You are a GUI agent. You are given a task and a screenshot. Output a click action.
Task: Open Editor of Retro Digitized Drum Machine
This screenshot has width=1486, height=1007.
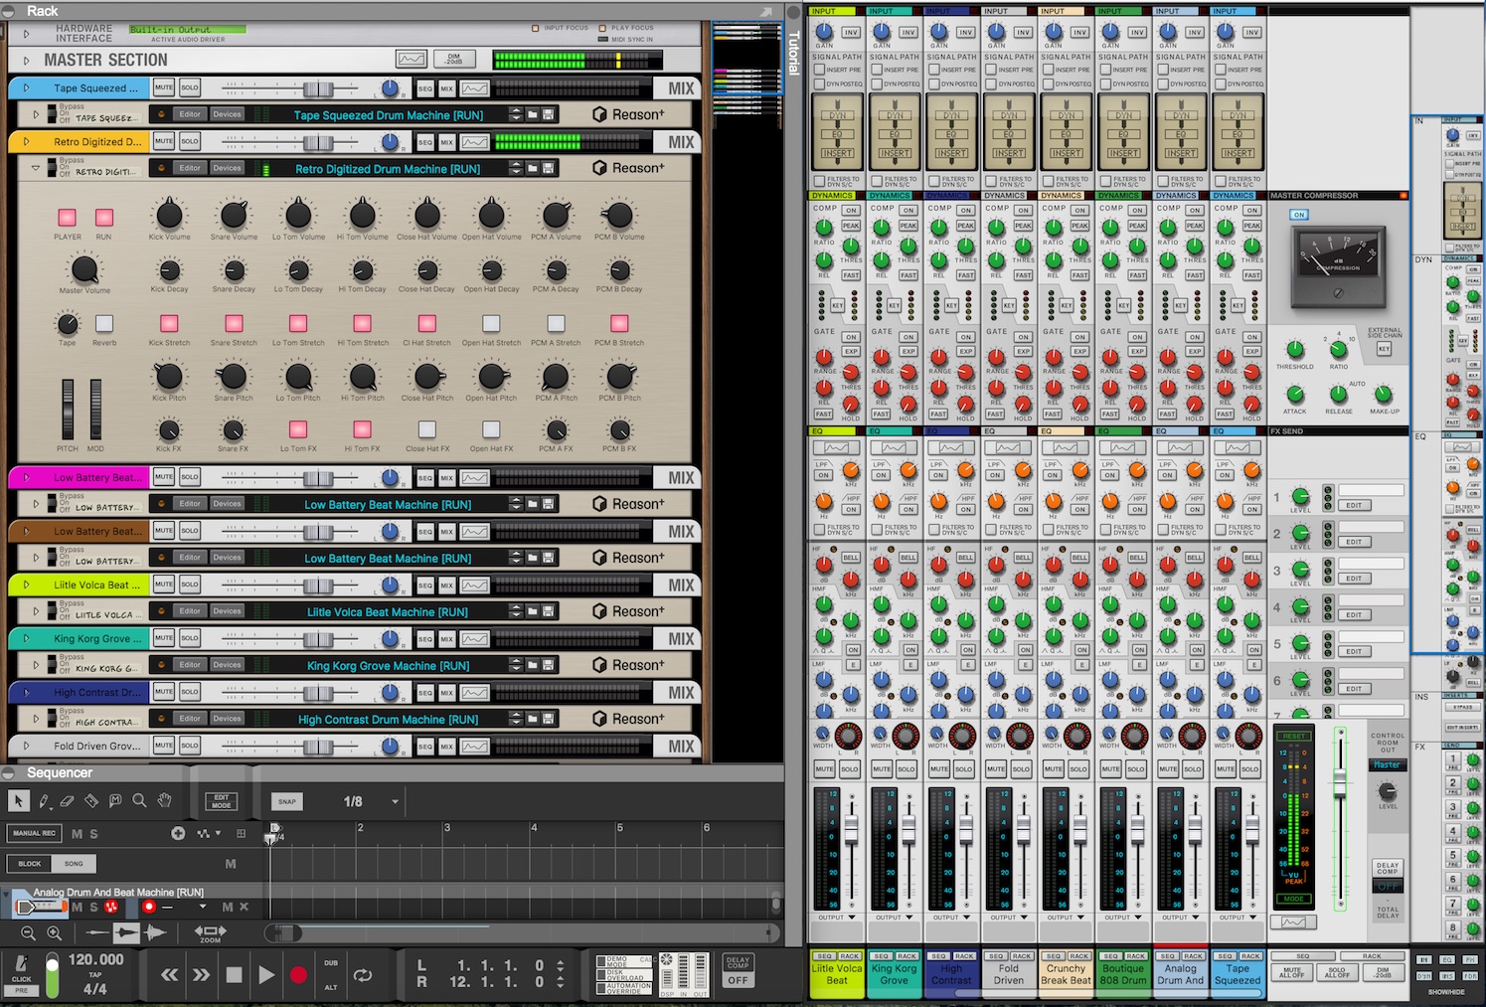point(190,168)
